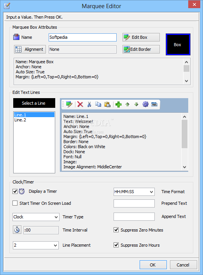Close the Marquee Editor window
203x275 pixels.
click(x=194, y=4)
